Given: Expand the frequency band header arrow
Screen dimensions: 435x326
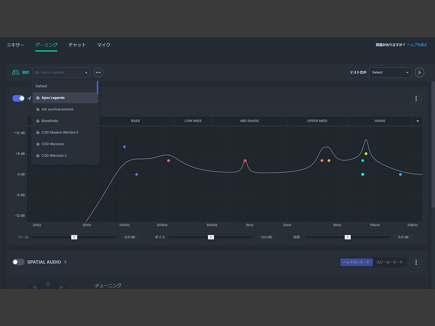Looking at the screenshot, I should [x=418, y=121].
